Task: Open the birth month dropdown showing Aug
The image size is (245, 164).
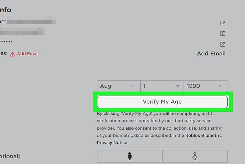Action: pyautogui.click(x=118, y=86)
